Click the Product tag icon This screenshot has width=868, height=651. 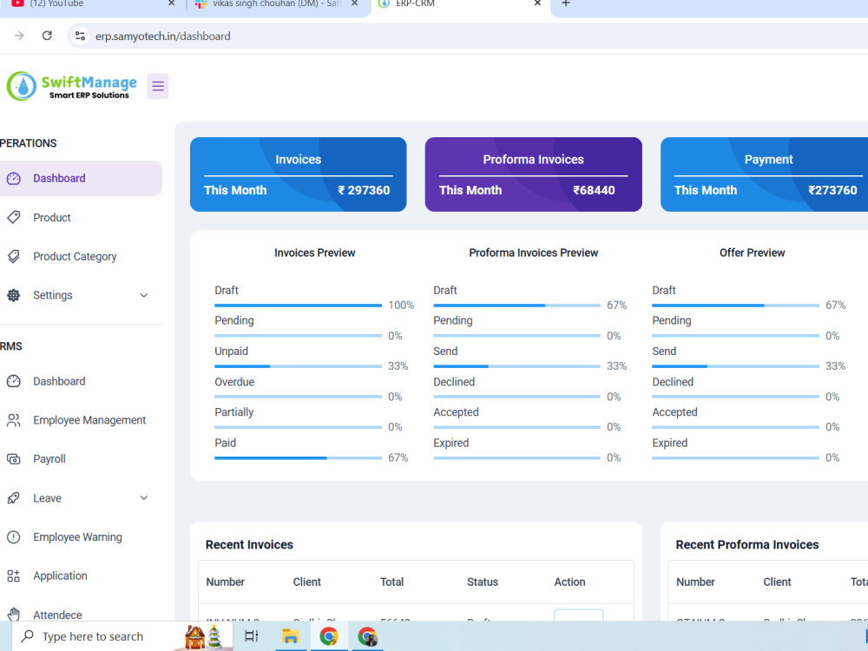pyautogui.click(x=14, y=217)
